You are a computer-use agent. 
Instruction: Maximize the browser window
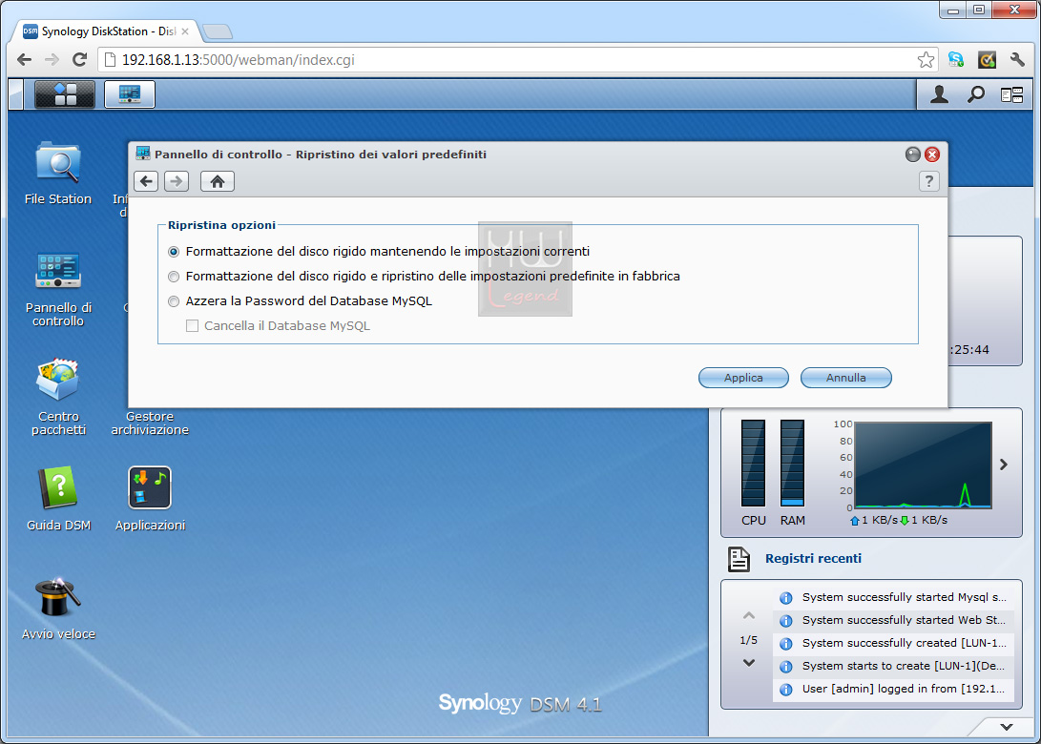click(979, 10)
